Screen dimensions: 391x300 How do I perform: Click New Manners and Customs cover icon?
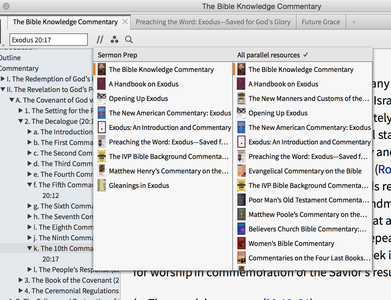[241, 98]
